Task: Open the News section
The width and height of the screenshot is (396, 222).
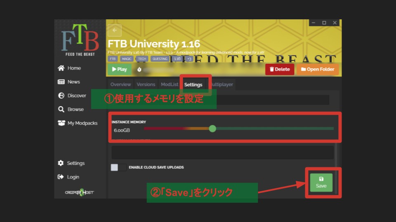Action: click(x=69, y=82)
